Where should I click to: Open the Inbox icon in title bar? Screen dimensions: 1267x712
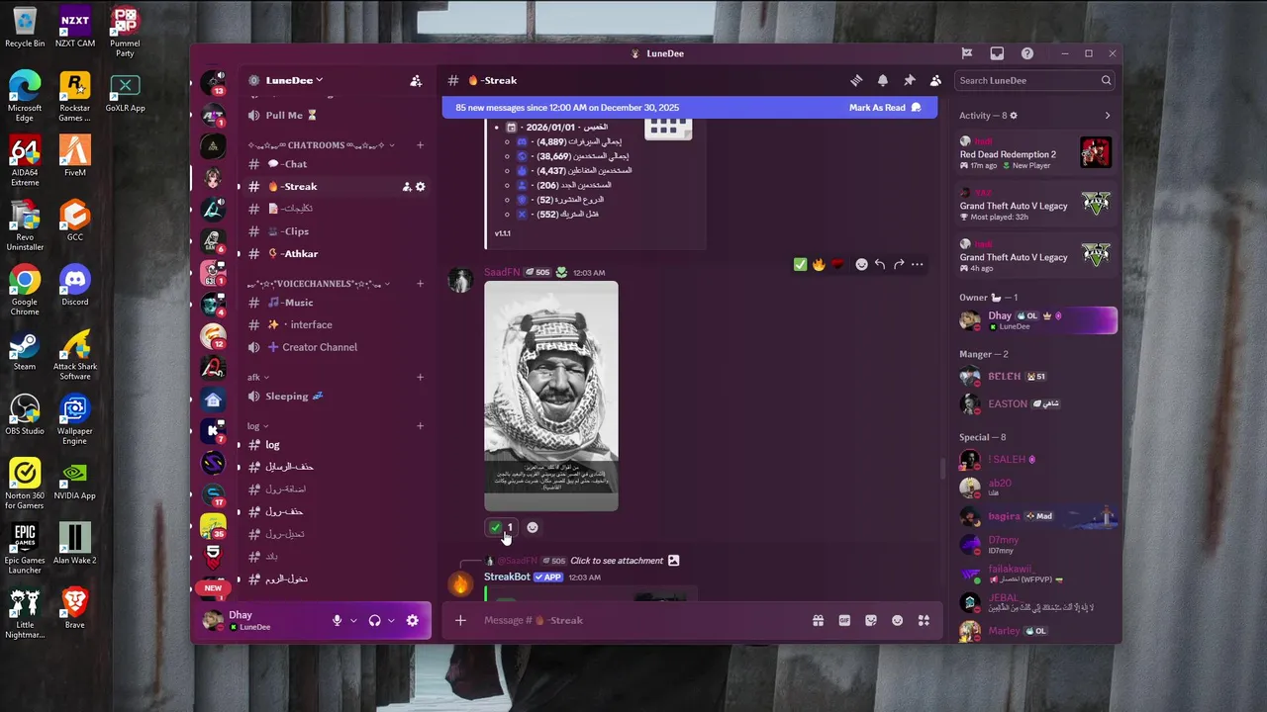pyautogui.click(x=997, y=53)
